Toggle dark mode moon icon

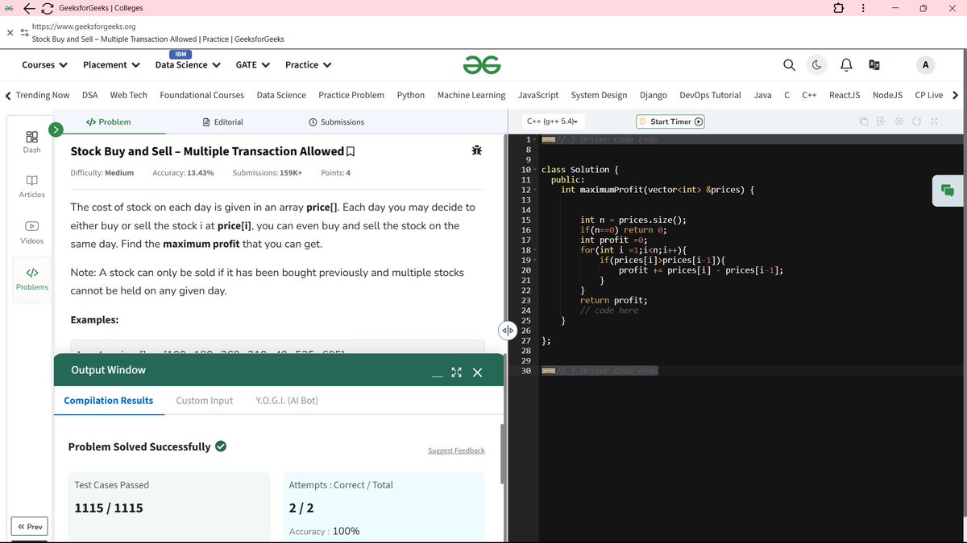[x=816, y=65]
